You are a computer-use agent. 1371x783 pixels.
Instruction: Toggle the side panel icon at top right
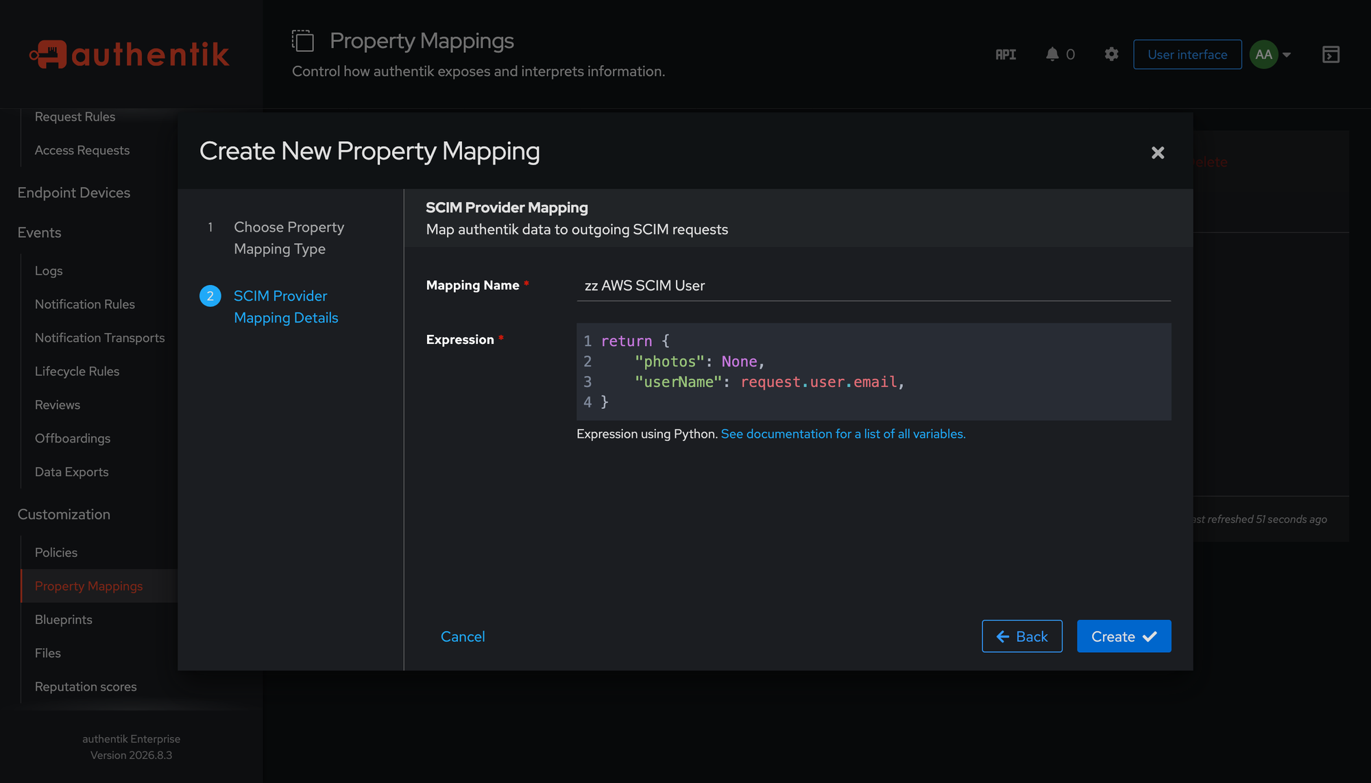click(x=1331, y=54)
